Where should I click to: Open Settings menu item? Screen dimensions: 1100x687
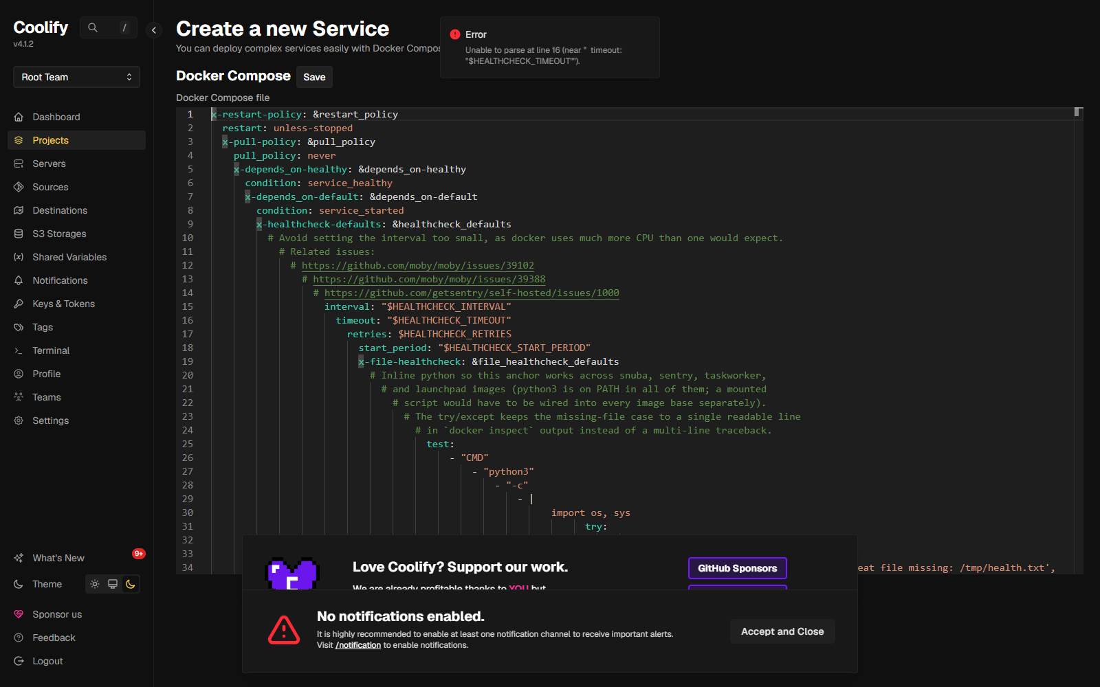point(76,420)
